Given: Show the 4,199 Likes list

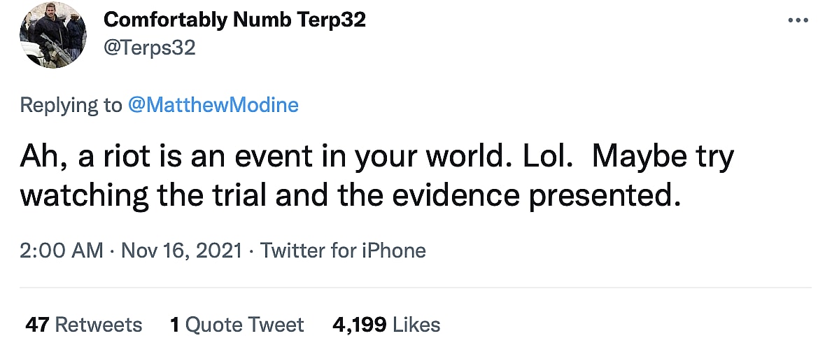Looking at the screenshot, I should tap(386, 325).
